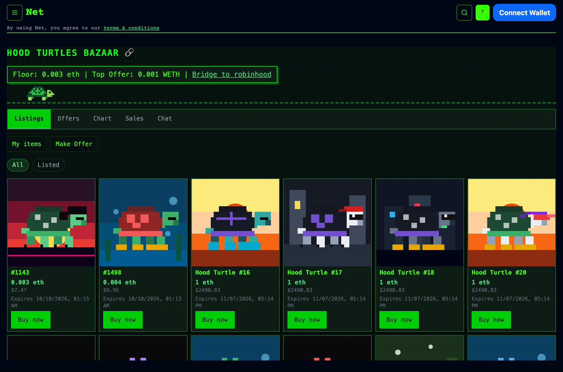This screenshot has height=372, width=563.
Task: Open turtle #1143 thumbnail
Action: click(51, 222)
